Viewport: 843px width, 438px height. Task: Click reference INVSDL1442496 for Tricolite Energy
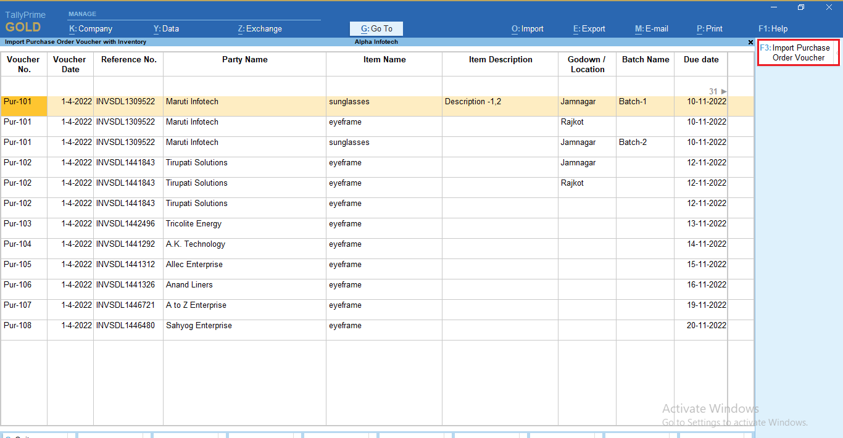click(x=128, y=223)
